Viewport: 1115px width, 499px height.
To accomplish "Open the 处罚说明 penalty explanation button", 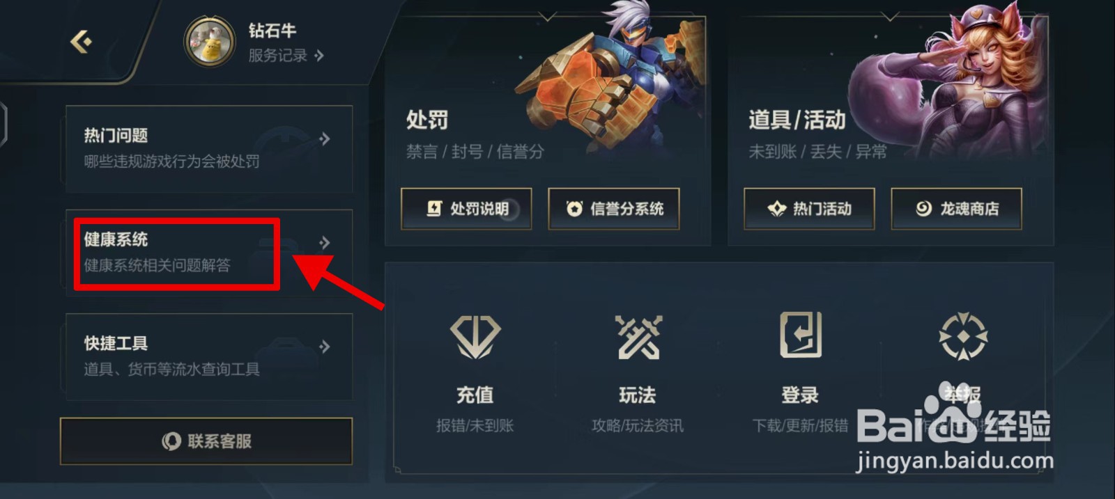I will [466, 209].
